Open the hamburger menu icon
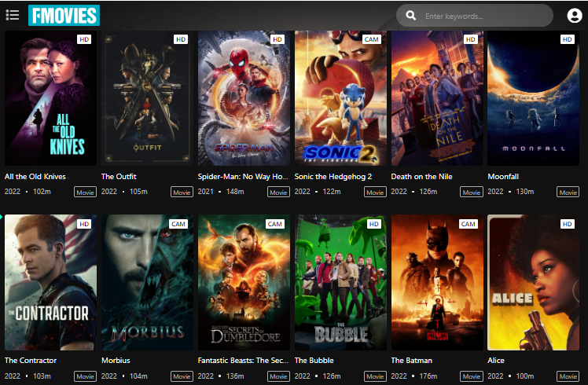The width and height of the screenshot is (588, 385). click(13, 15)
